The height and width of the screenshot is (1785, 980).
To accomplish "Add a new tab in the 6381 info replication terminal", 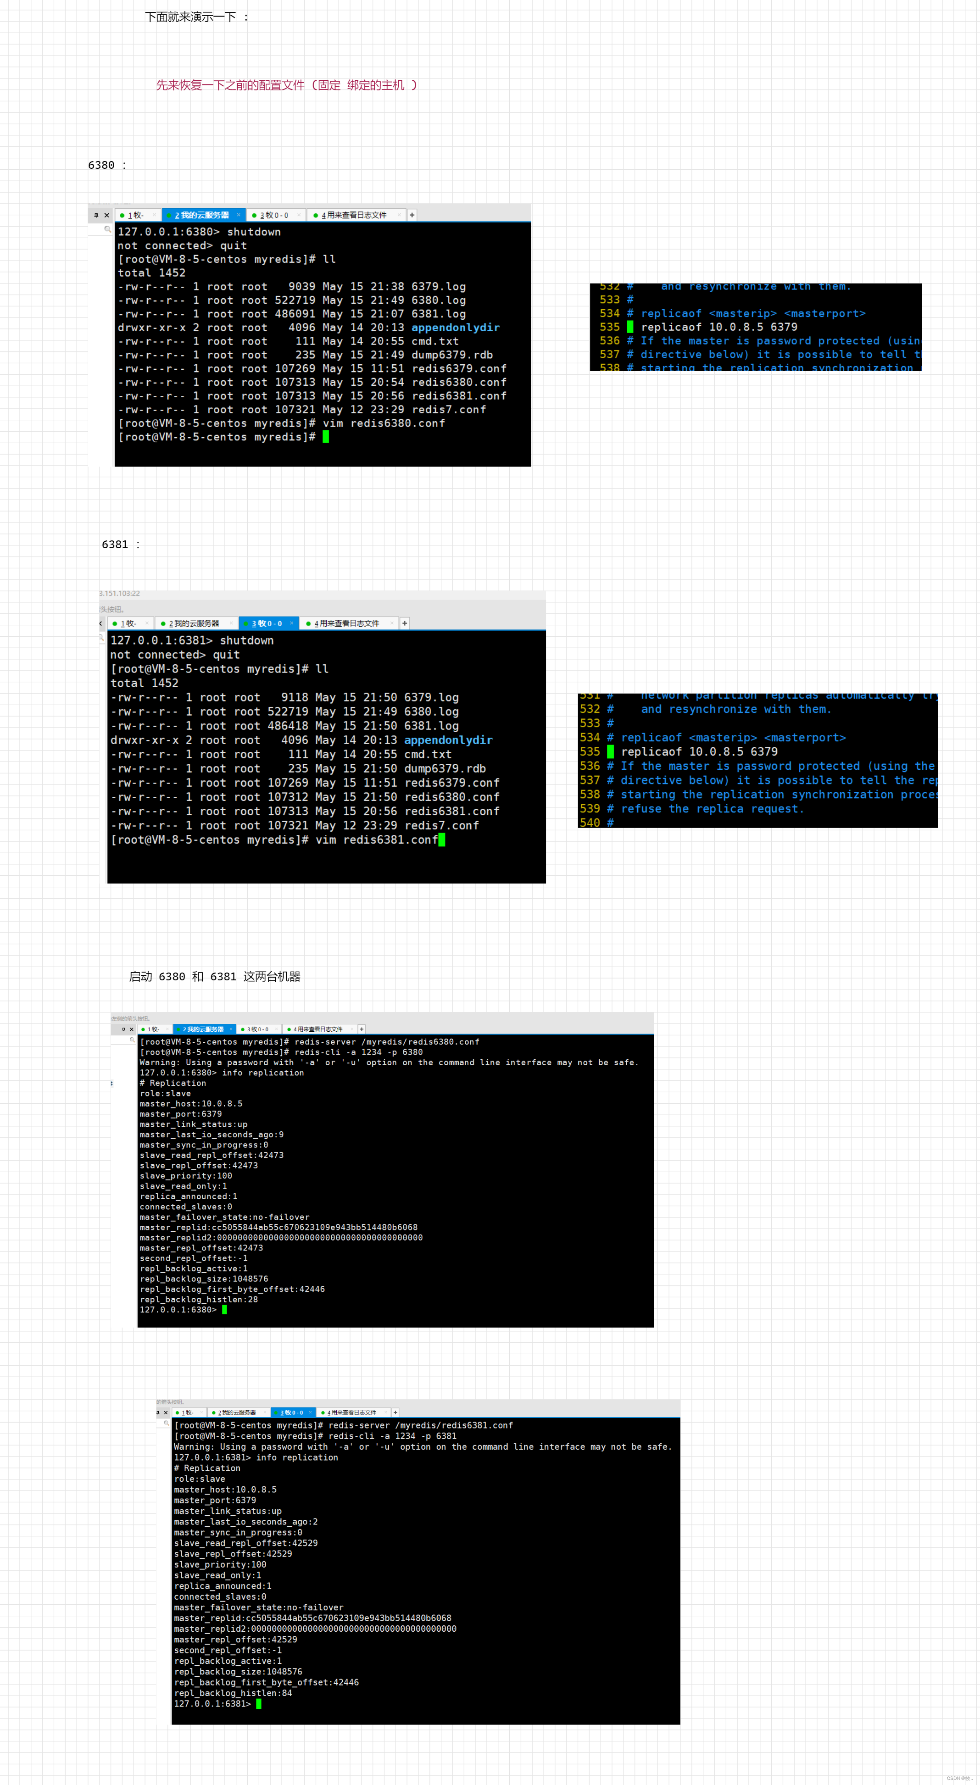I will 396,1413.
